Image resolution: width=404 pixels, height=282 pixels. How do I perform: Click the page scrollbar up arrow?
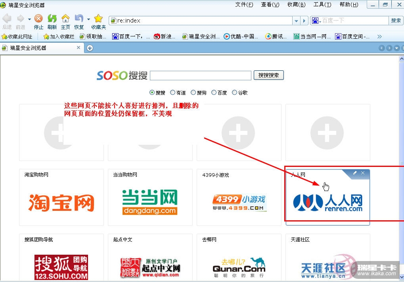[402, 59]
